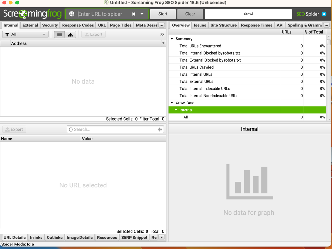Viewport: 332px width, 249px height.
Task: Show more left panel tabs dropdown
Action: coord(162,26)
